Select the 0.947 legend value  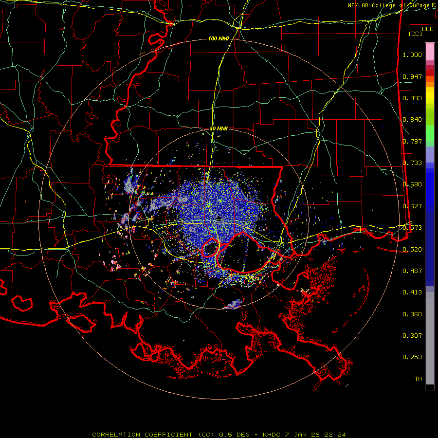pos(412,76)
